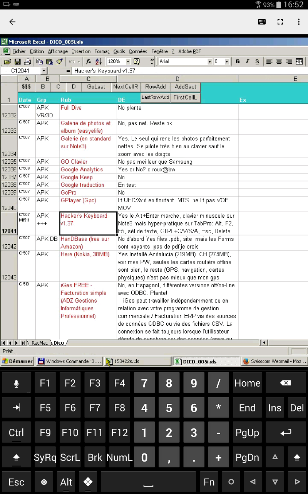Switch to the RacMac sheet tab
The height and width of the screenshot is (494, 308).
pos(40,343)
